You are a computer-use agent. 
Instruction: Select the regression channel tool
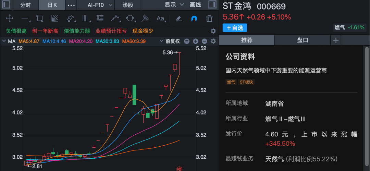(x=70, y=19)
